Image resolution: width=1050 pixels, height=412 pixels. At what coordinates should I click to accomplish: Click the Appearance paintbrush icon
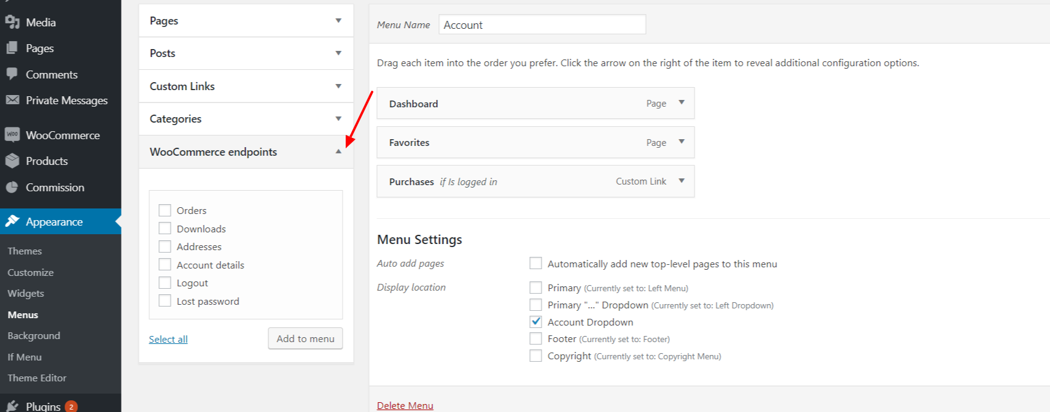point(12,221)
